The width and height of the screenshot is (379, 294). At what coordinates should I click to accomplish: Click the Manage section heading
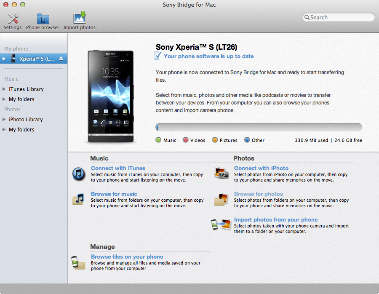(102, 247)
